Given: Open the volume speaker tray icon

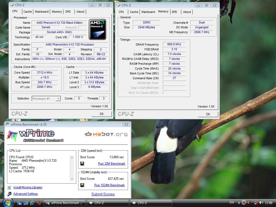Looking at the screenshot, I should pos(261,203).
